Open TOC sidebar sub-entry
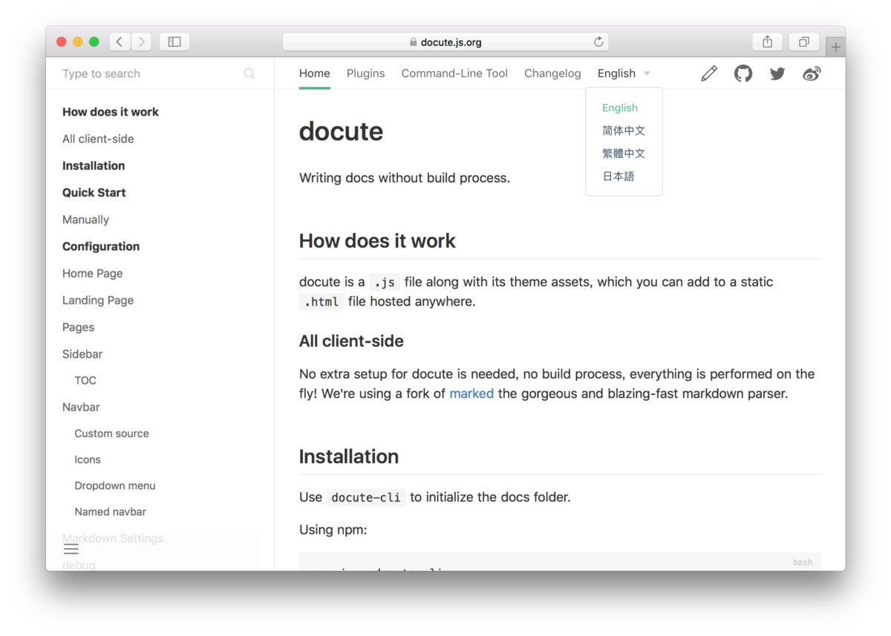The width and height of the screenshot is (891, 636). pyautogui.click(x=85, y=380)
